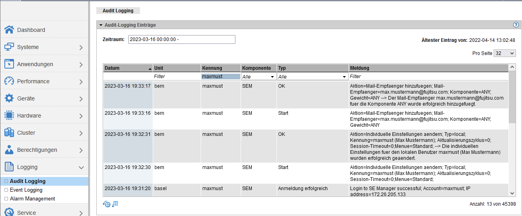Collapse the Audit-Logging Einträge section
Viewport: 522px width, 216px height.
point(101,25)
